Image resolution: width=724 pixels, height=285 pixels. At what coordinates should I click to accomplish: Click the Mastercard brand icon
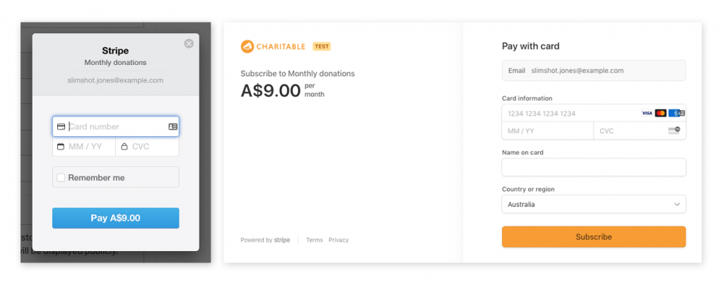click(661, 114)
